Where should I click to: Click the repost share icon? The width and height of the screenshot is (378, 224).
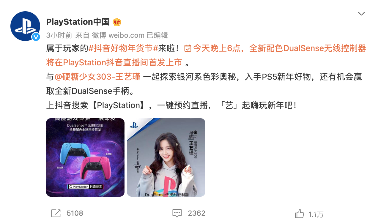click(x=56, y=213)
